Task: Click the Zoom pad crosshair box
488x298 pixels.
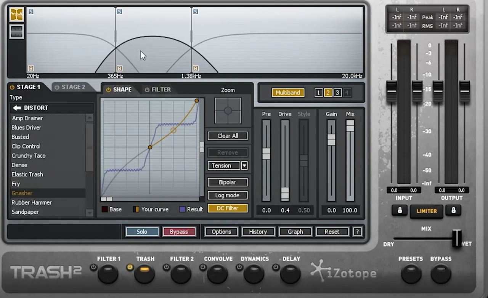Action: [228, 111]
